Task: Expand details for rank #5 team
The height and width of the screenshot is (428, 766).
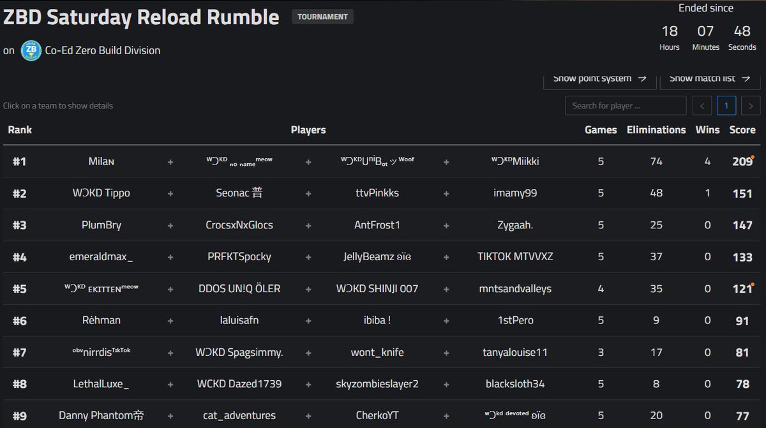Action: (x=383, y=289)
